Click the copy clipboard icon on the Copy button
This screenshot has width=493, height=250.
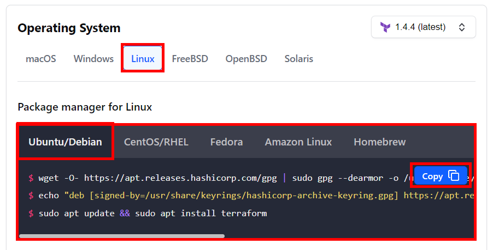click(x=454, y=175)
